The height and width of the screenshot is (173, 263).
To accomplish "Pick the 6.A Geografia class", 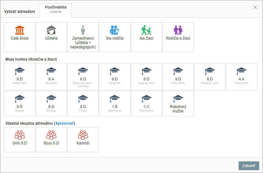I will 51,77.
